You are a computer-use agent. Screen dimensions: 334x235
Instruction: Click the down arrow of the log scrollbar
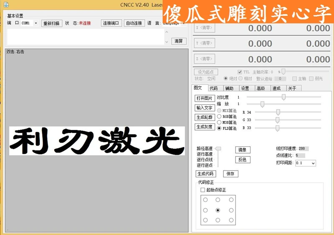(x=167, y=42)
